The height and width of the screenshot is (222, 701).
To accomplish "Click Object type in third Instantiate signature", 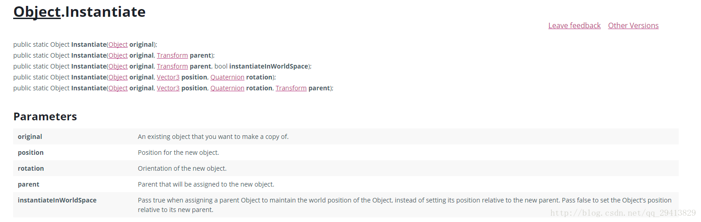I will click(118, 66).
